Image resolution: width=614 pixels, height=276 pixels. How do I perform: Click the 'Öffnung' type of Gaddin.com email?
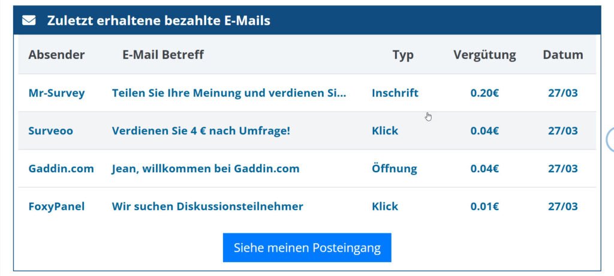(x=394, y=169)
